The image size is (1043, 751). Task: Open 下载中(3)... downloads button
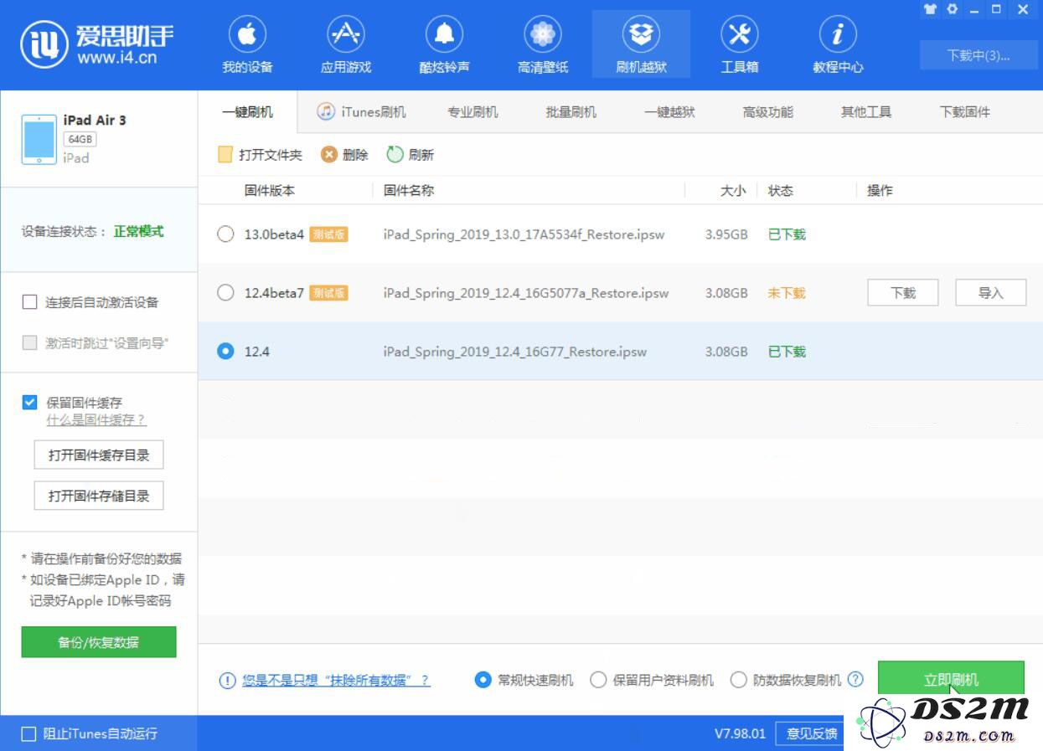978,55
